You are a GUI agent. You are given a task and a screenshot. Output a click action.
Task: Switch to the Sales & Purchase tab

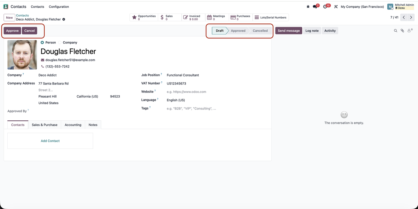(x=45, y=124)
